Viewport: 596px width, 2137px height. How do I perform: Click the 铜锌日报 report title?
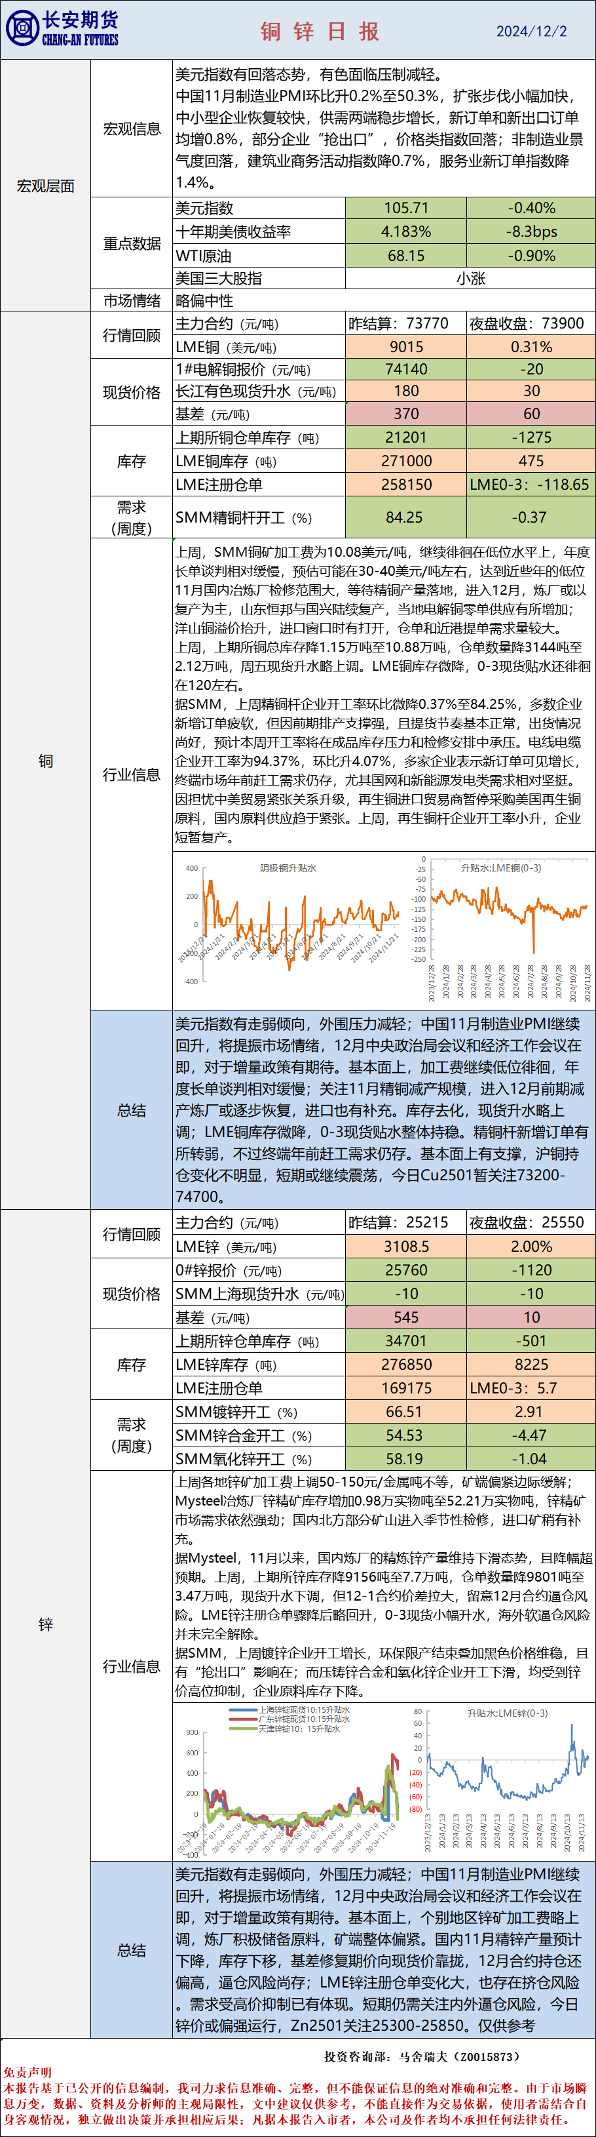[x=320, y=31]
